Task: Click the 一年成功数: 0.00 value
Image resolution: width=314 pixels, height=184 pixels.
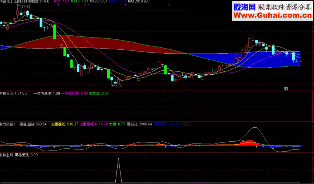Action: (x=74, y=93)
